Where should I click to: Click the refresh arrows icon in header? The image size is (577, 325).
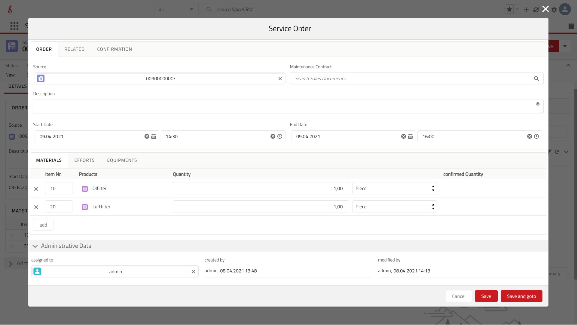point(536,10)
